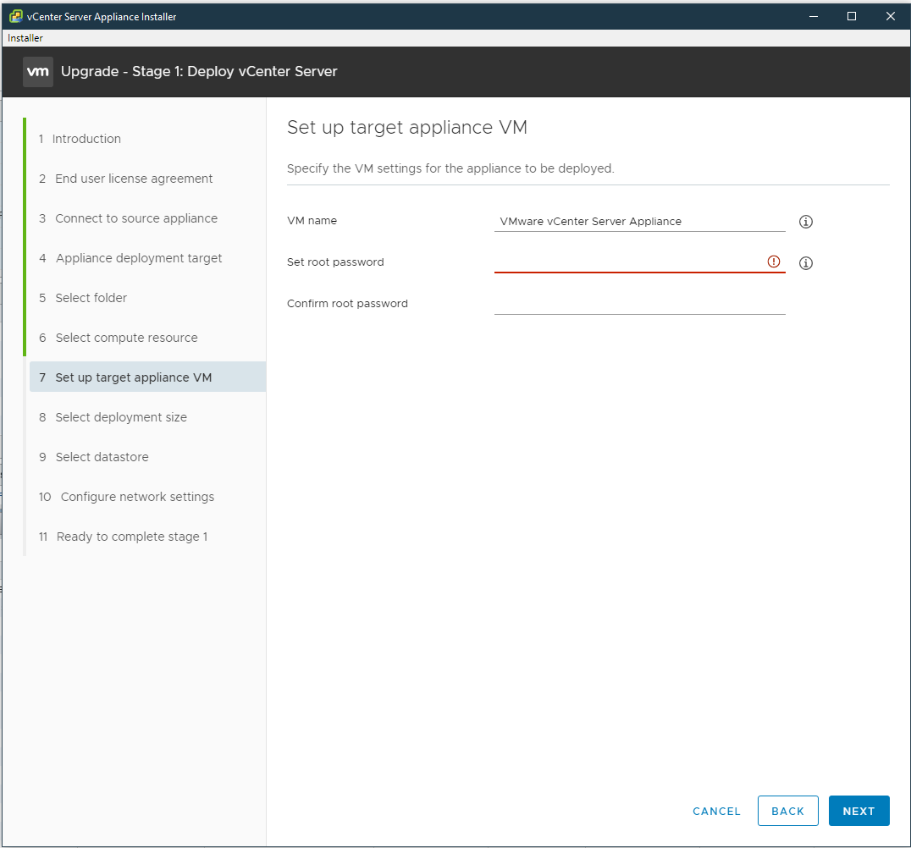Click the NEXT button
Screen dimensions: 911x848
(859, 810)
